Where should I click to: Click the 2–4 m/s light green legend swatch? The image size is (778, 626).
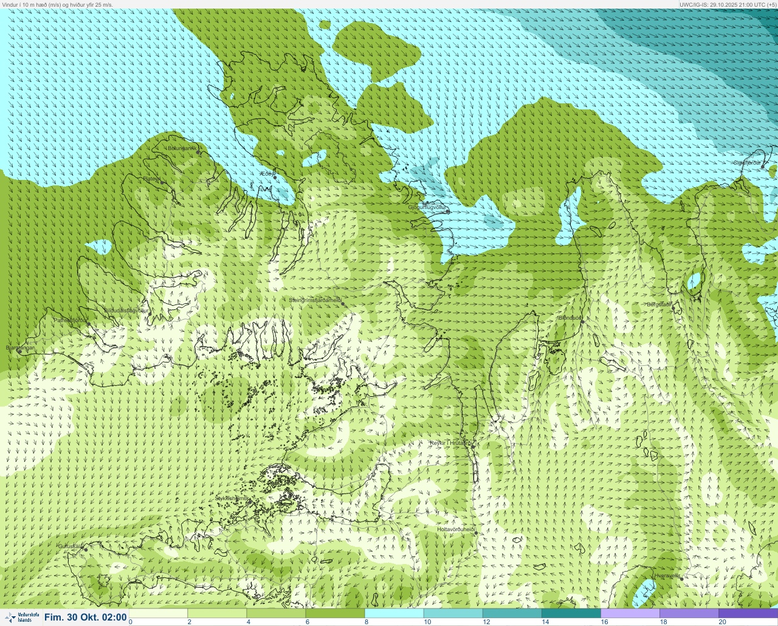tap(217, 613)
